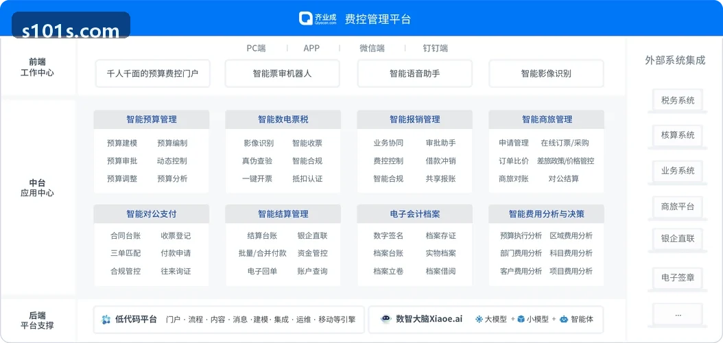The height and width of the screenshot is (343, 723).
Task: Open 千人千面的预算费控门户 card
Action: (152, 73)
